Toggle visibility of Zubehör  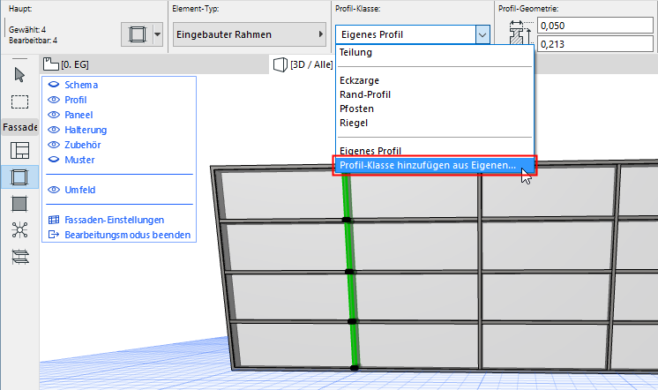(54, 145)
